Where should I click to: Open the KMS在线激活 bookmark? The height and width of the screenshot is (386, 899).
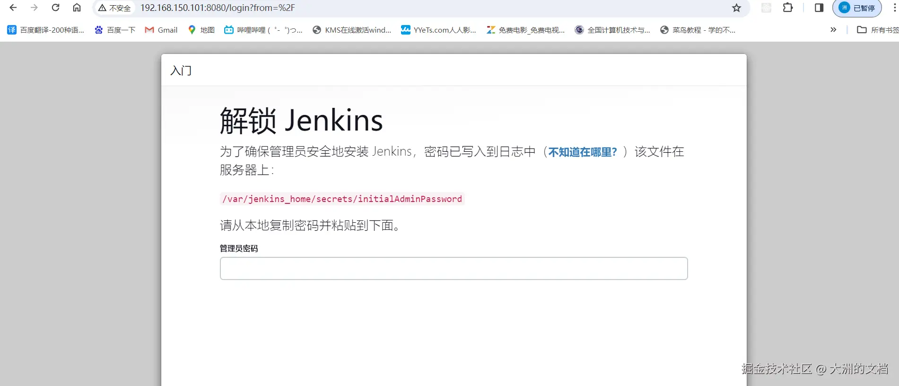[352, 30]
